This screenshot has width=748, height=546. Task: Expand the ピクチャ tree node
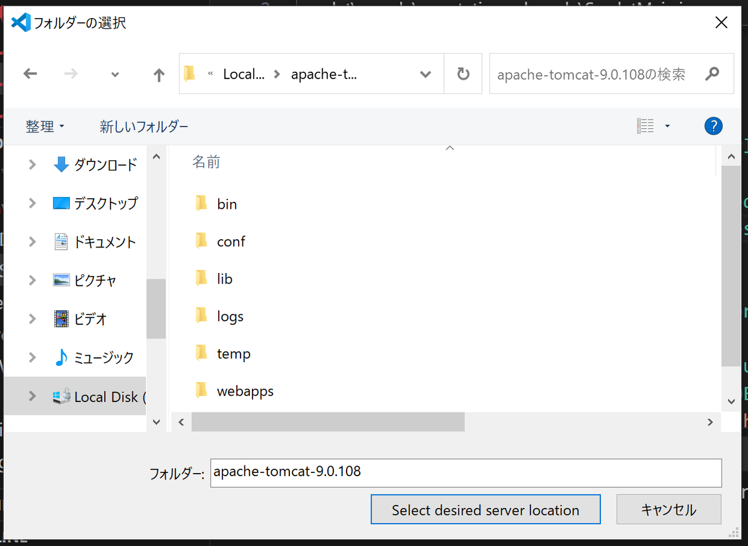click(32, 280)
